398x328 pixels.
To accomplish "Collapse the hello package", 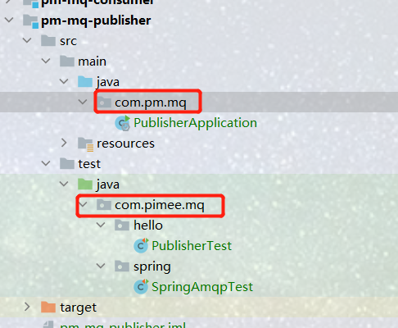I will coord(101,225).
